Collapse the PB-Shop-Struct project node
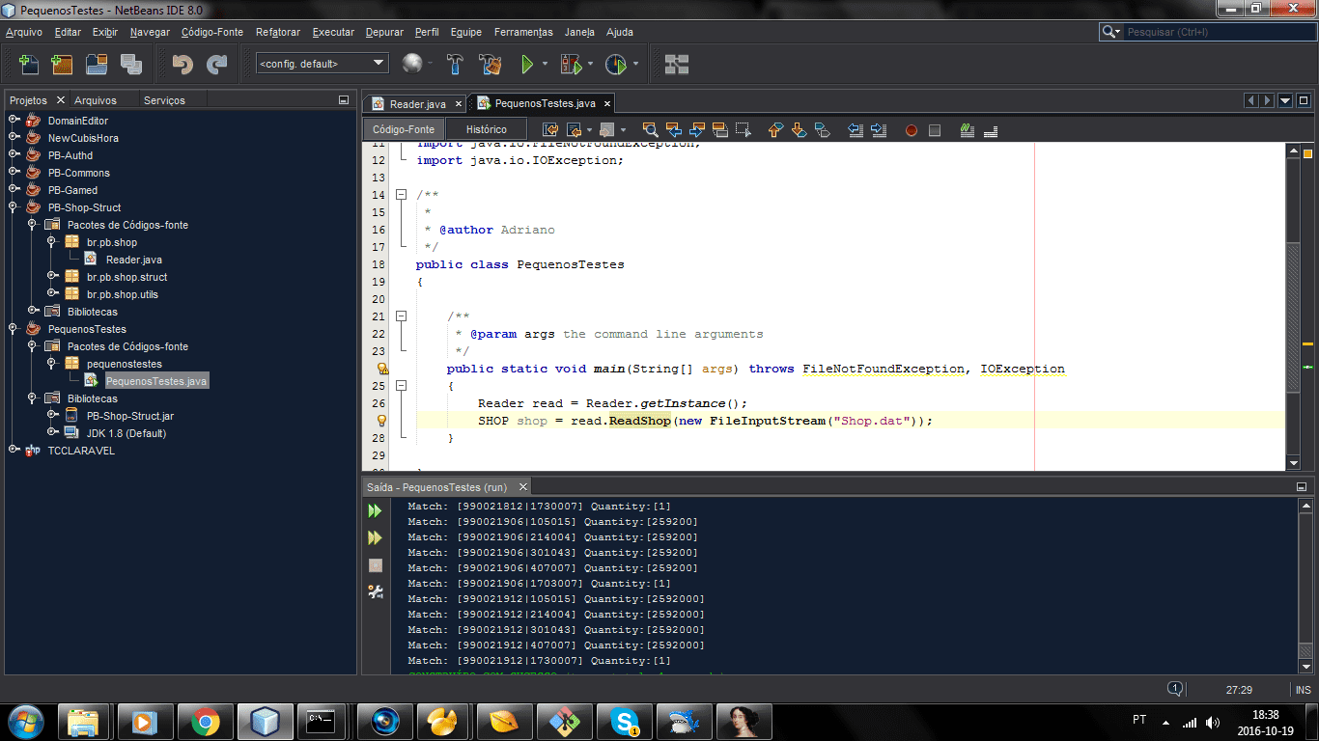This screenshot has width=1319, height=741. [14, 206]
